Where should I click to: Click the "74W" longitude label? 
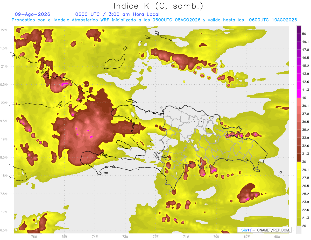point(95,236)
